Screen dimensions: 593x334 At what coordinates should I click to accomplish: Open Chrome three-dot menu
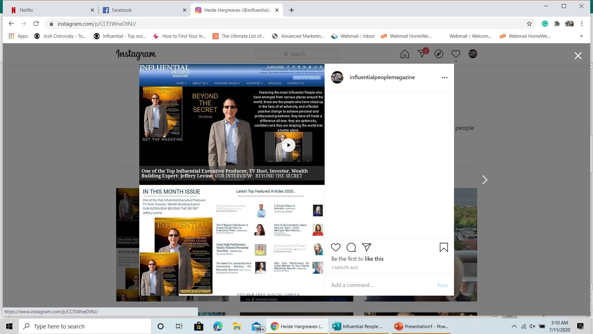(582, 24)
